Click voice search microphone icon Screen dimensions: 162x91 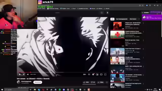click(107, 13)
